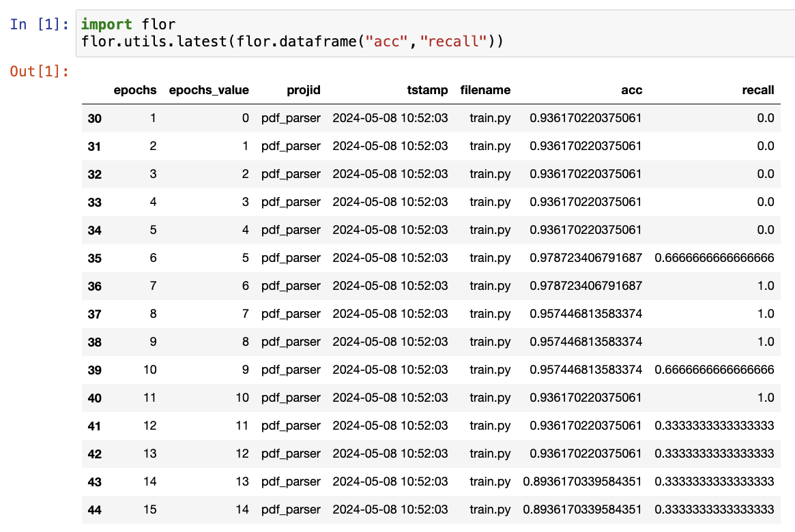Select row index label 35
Screen dimensions: 795x532
95,258
